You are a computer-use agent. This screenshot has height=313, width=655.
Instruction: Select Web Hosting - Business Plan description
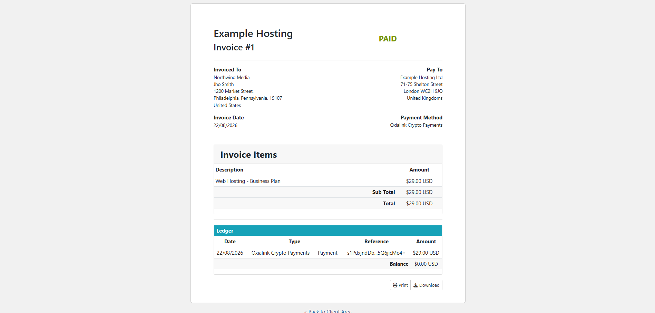[248, 181]
